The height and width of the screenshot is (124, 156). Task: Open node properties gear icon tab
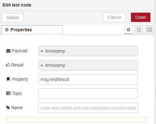[128, 30]
